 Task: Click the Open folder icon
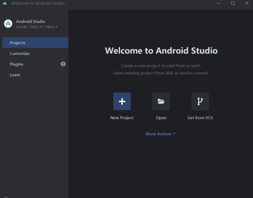coord(161,101)
